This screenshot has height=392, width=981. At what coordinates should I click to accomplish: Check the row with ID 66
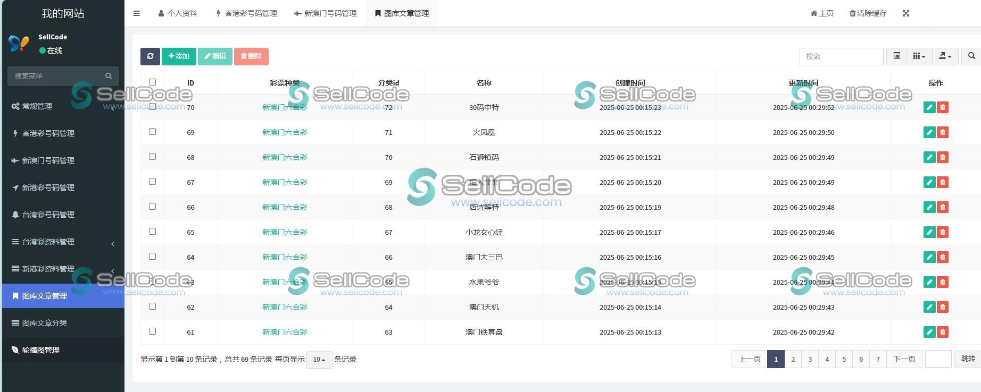pyautogui.click(x=152, y=206)
